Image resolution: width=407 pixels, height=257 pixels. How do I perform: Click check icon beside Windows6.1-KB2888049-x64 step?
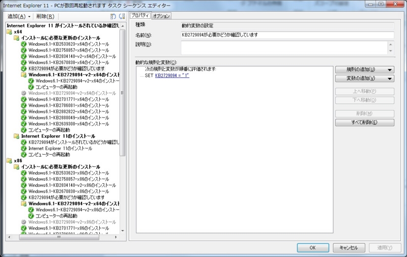point(24,118)
